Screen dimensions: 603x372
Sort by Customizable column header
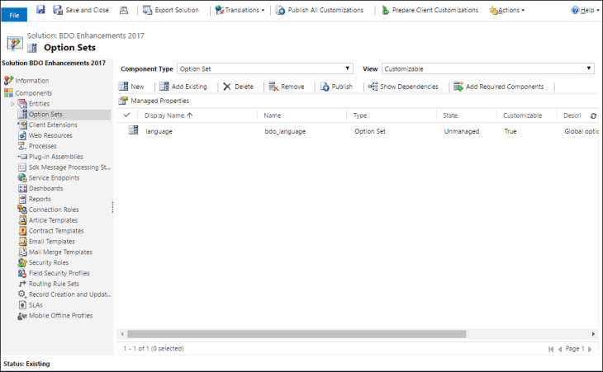pos(522,115)
